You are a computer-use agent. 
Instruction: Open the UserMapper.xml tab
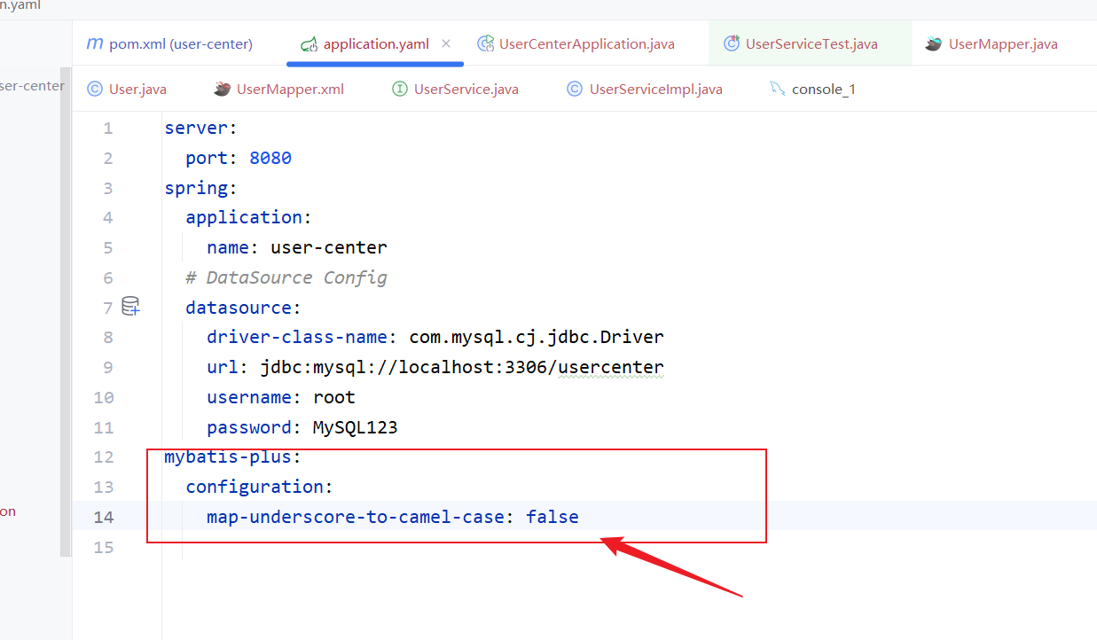point(290,89)
